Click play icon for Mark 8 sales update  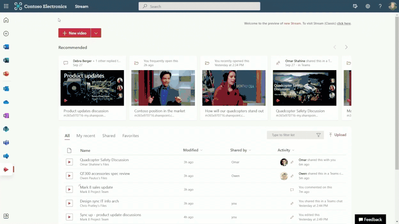[69, 189]
